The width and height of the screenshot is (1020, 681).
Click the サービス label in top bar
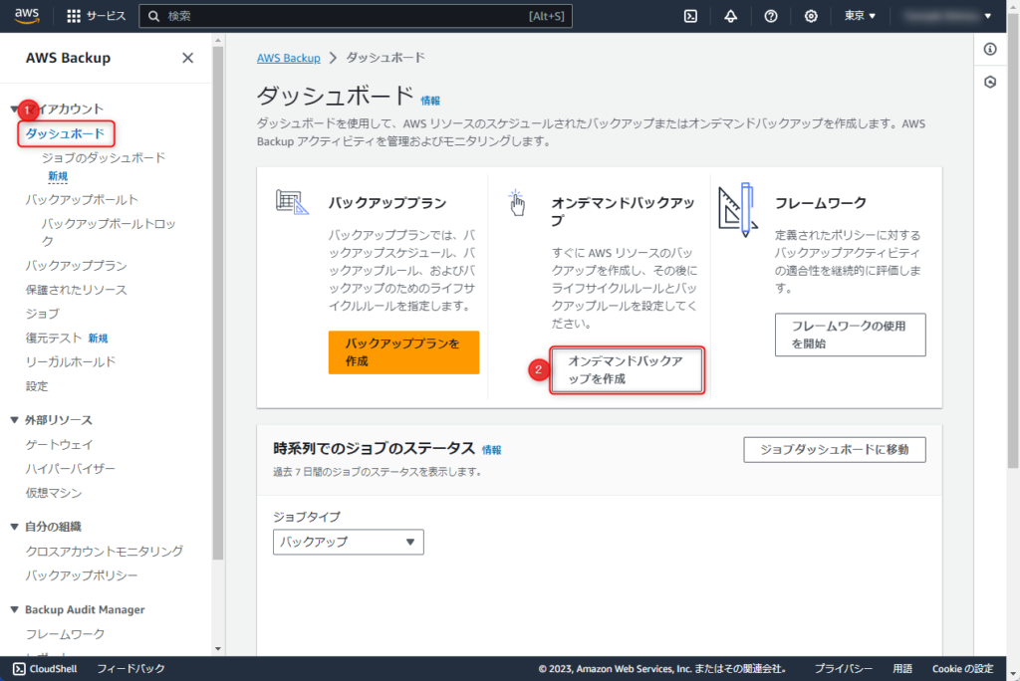click(x=106, y=16)
